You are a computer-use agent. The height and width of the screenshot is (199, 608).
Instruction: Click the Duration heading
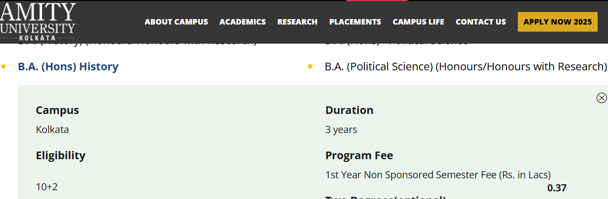point(350,110)
